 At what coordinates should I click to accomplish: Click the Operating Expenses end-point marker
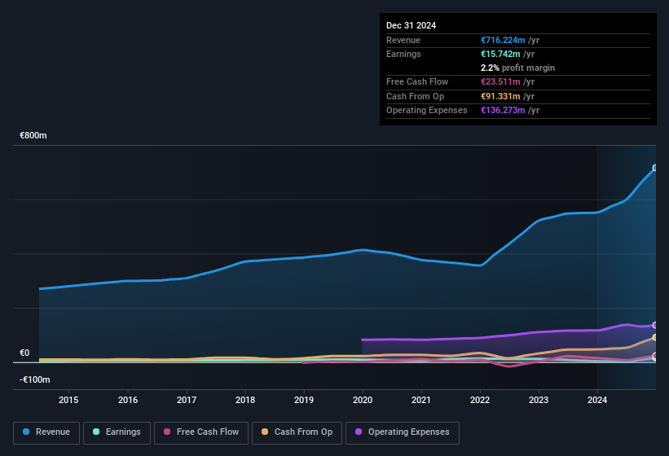655,325
